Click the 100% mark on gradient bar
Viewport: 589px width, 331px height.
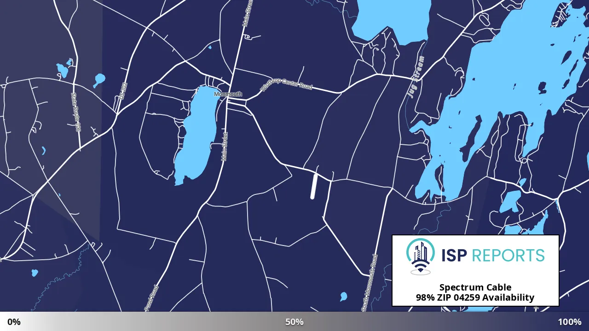coord(570,322)
